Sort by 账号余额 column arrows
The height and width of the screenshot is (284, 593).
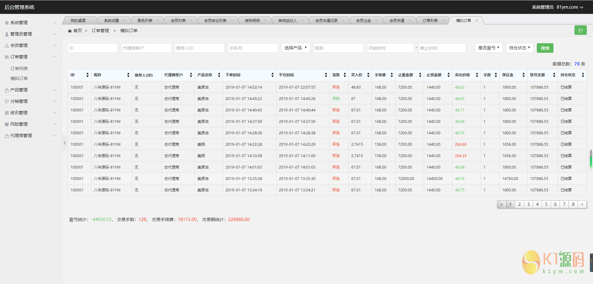click(554, 75)
